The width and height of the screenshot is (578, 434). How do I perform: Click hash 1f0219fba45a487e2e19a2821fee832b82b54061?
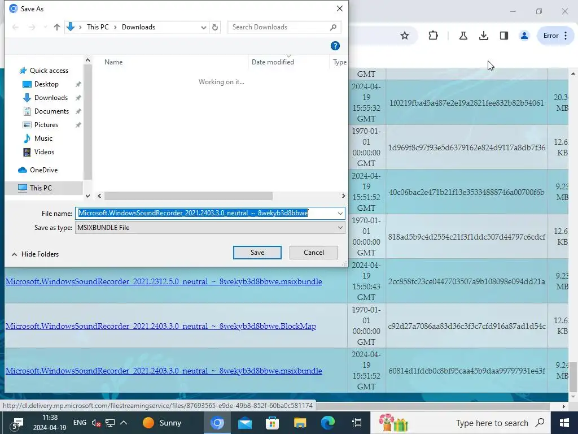(466, 103)
